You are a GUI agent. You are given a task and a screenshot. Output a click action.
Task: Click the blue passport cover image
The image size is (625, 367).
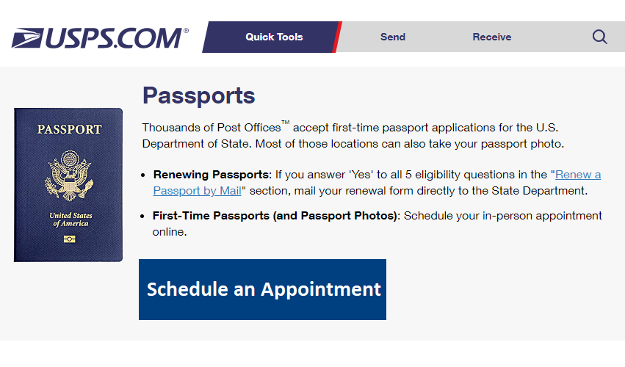click(x=68, y=184)
